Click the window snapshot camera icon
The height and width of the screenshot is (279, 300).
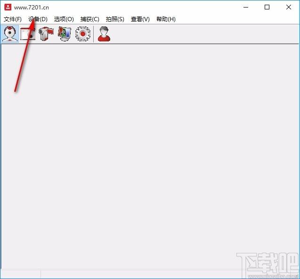pyautogui.click(x=28, y=34)
